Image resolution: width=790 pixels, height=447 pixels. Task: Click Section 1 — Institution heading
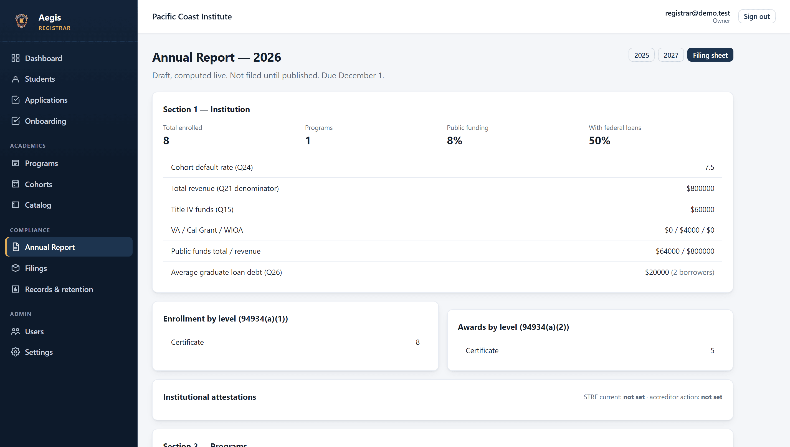click(206, 109)
